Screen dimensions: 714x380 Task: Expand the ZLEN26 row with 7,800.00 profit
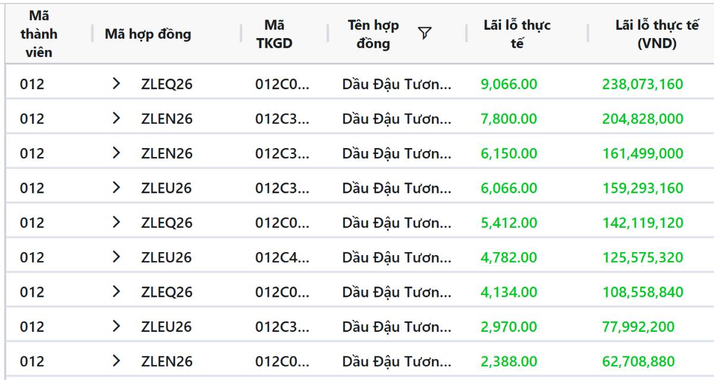tap(117, 118)
